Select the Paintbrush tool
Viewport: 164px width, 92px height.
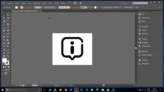tap(4, 27)
